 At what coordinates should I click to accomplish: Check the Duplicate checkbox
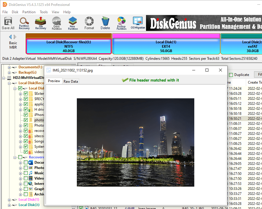[x=231, y=75]
